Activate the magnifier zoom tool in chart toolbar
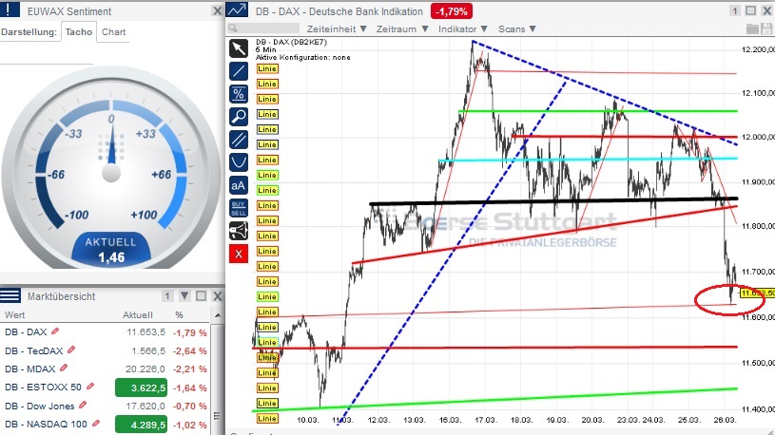 [239, 117]
